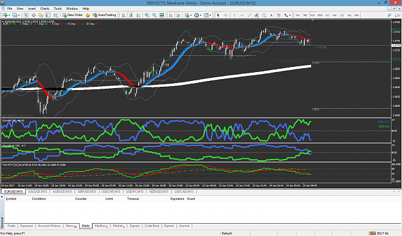This screenshot has height=236, width=402.
Task: Open the Account History terminal tab
Action: coord(49,226)
